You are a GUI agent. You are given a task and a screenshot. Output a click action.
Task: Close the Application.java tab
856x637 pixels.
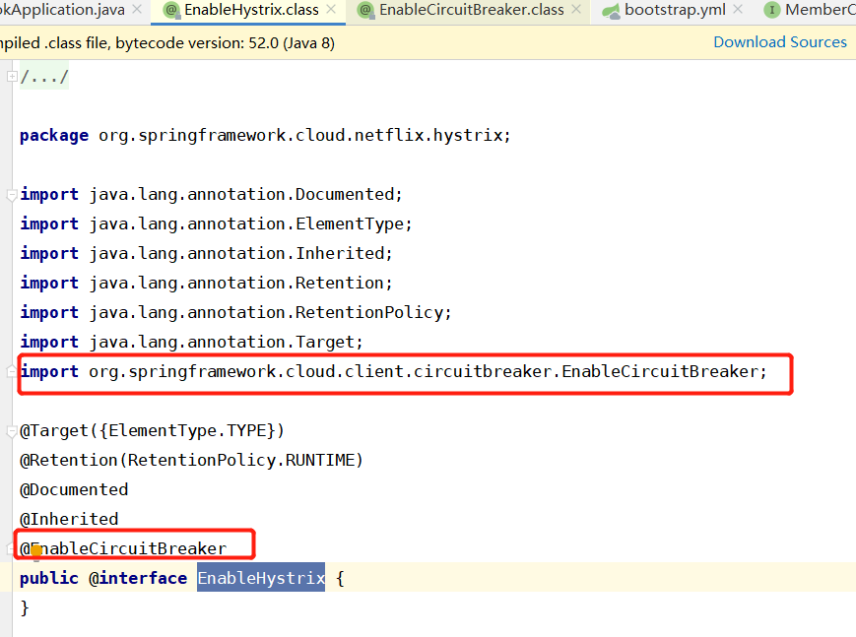pos(137,9)
